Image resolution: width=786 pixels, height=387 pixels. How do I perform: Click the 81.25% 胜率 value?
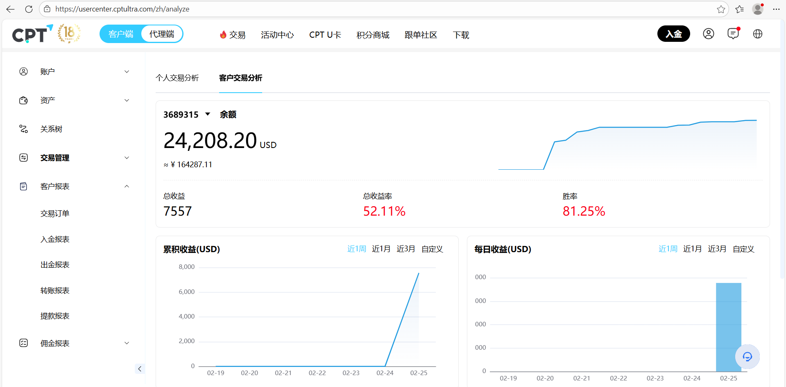[x=584, y=211]
